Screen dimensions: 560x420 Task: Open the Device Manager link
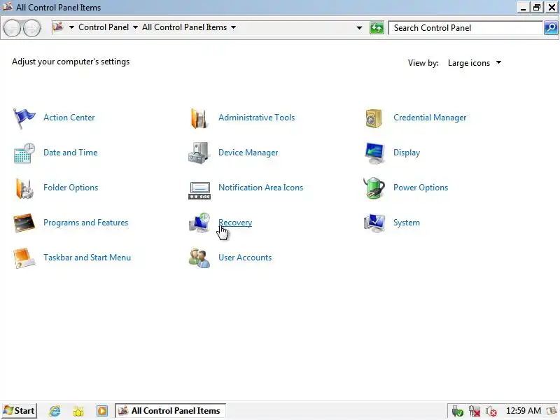point(248,153)
